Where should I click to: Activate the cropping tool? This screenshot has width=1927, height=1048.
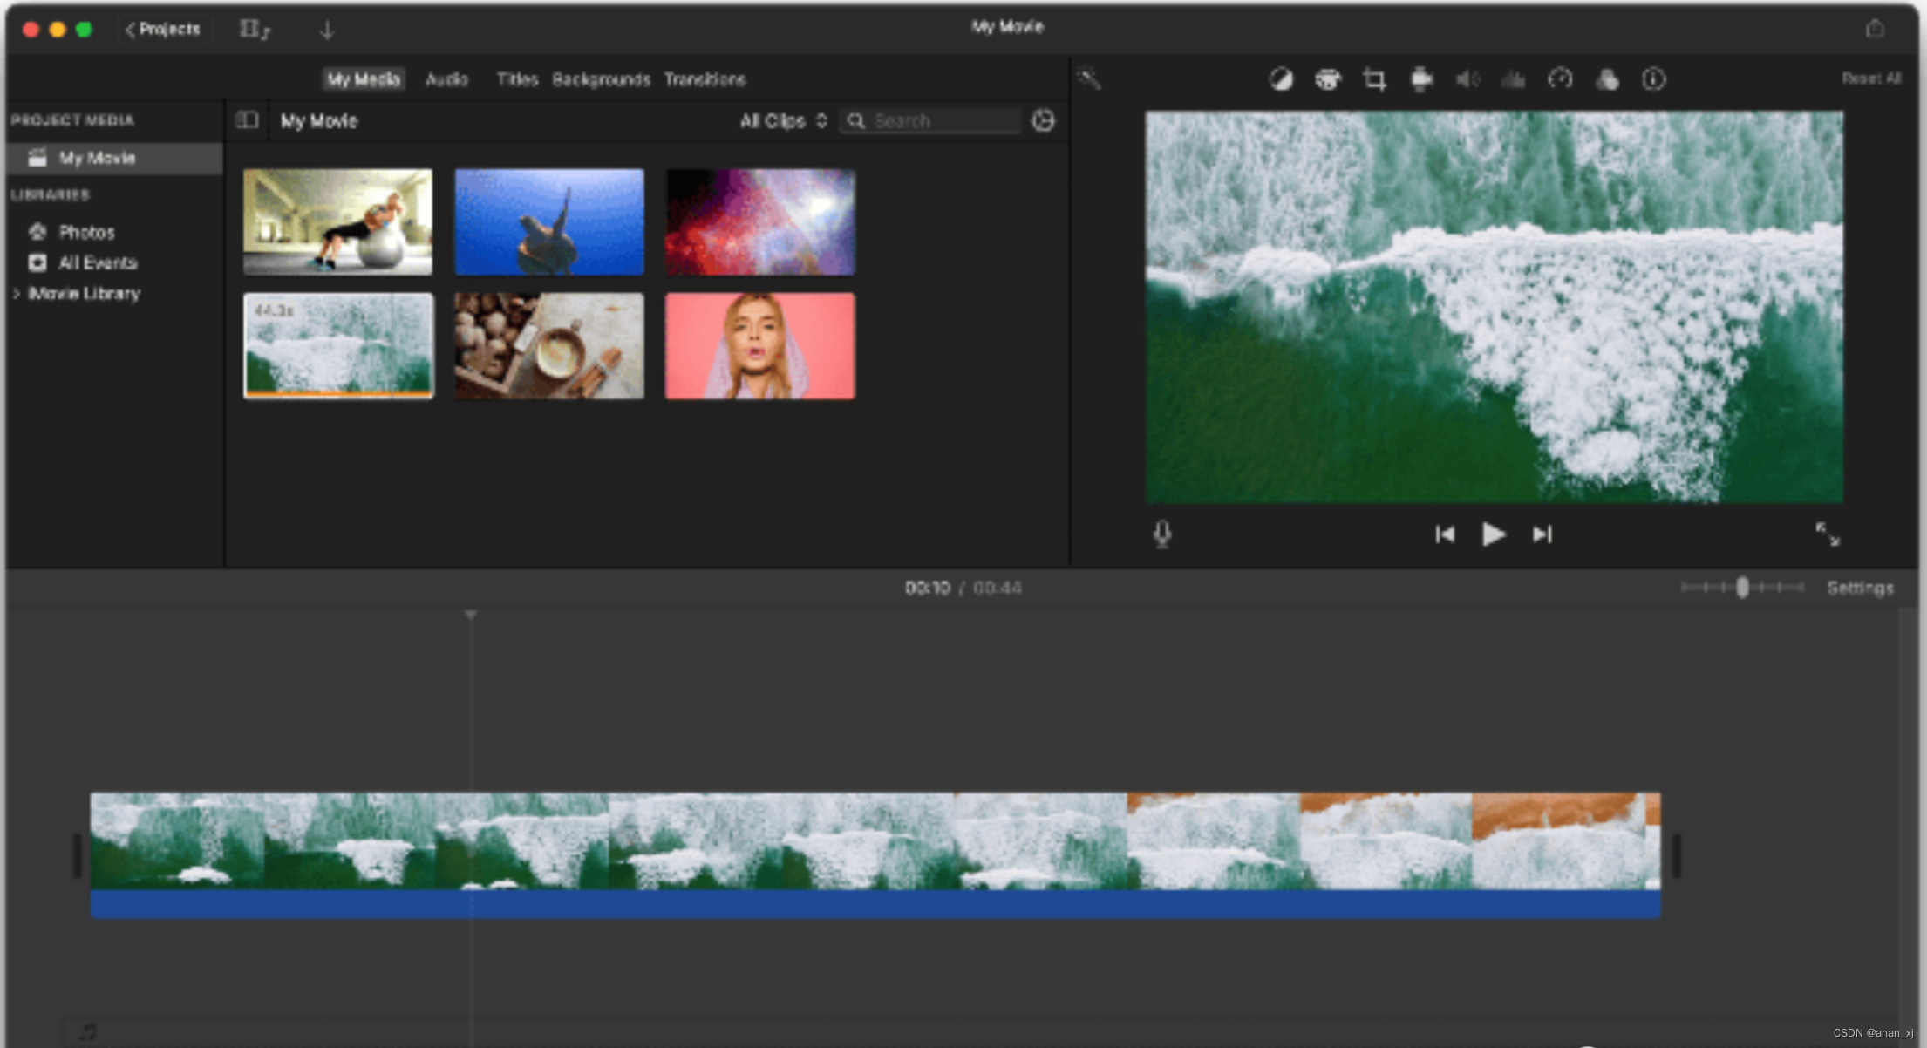tap(1374, 79)
